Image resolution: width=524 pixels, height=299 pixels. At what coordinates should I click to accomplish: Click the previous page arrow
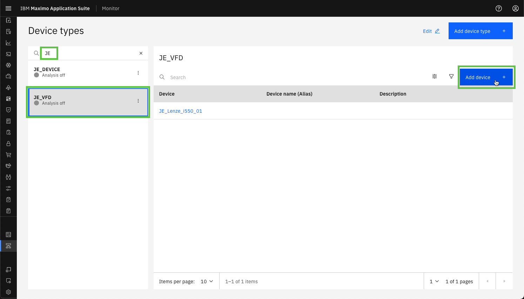[x=488, y=281]
